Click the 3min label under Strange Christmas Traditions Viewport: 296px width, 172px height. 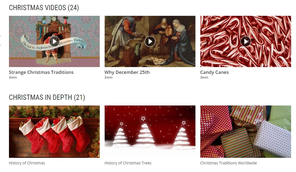(x=13, y=77)
